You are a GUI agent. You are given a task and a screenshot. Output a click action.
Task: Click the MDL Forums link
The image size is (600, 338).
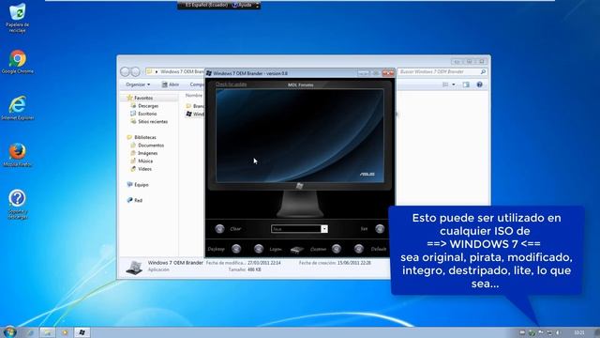click(x=300, y=85)
